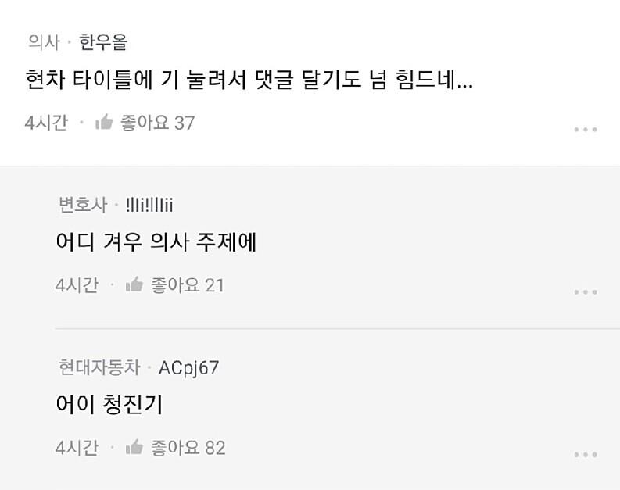Click the thumbs-up icon on 한우올's comment
This screenshot has width=620, height=490.
tap(104, 123)
